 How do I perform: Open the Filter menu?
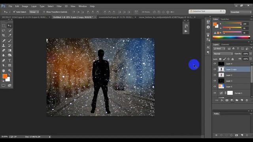pyautogui.click(x=59, y=6)
